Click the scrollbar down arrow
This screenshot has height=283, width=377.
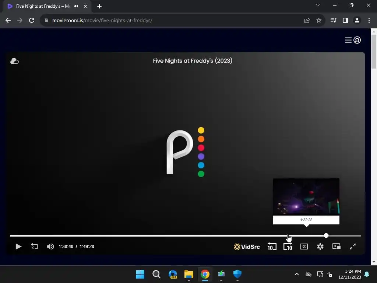[374, 262]
